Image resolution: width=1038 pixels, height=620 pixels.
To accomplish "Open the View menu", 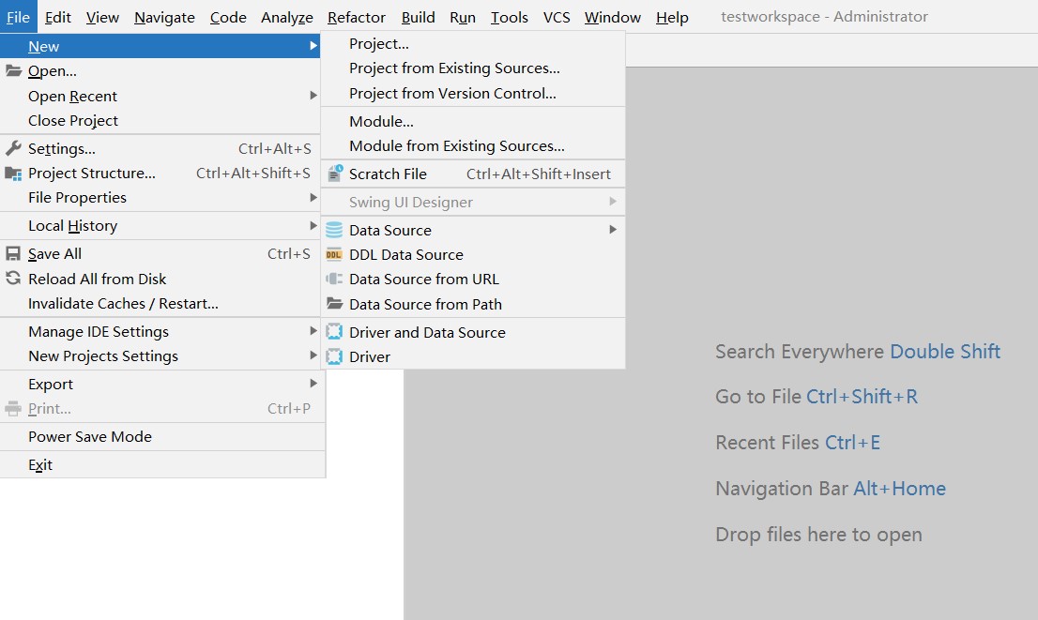I will tap(102, 17).
